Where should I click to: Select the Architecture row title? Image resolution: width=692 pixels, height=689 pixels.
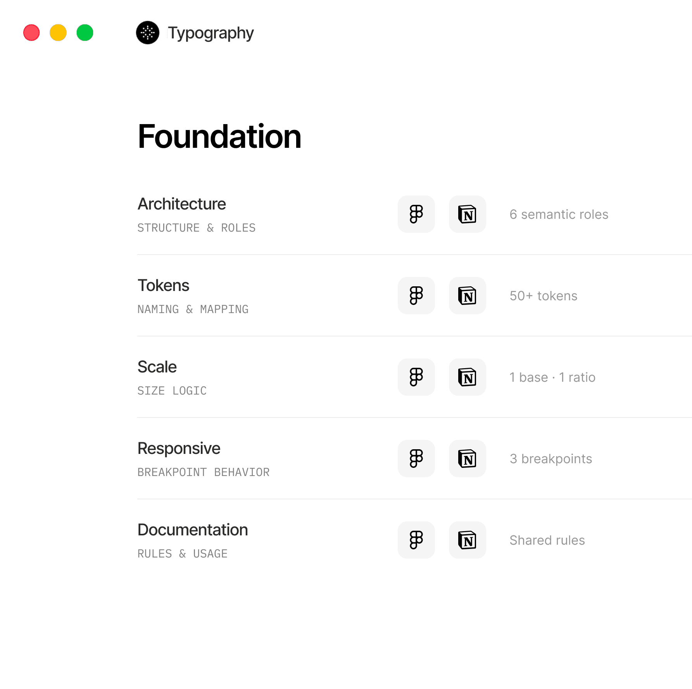pos(181,204)
